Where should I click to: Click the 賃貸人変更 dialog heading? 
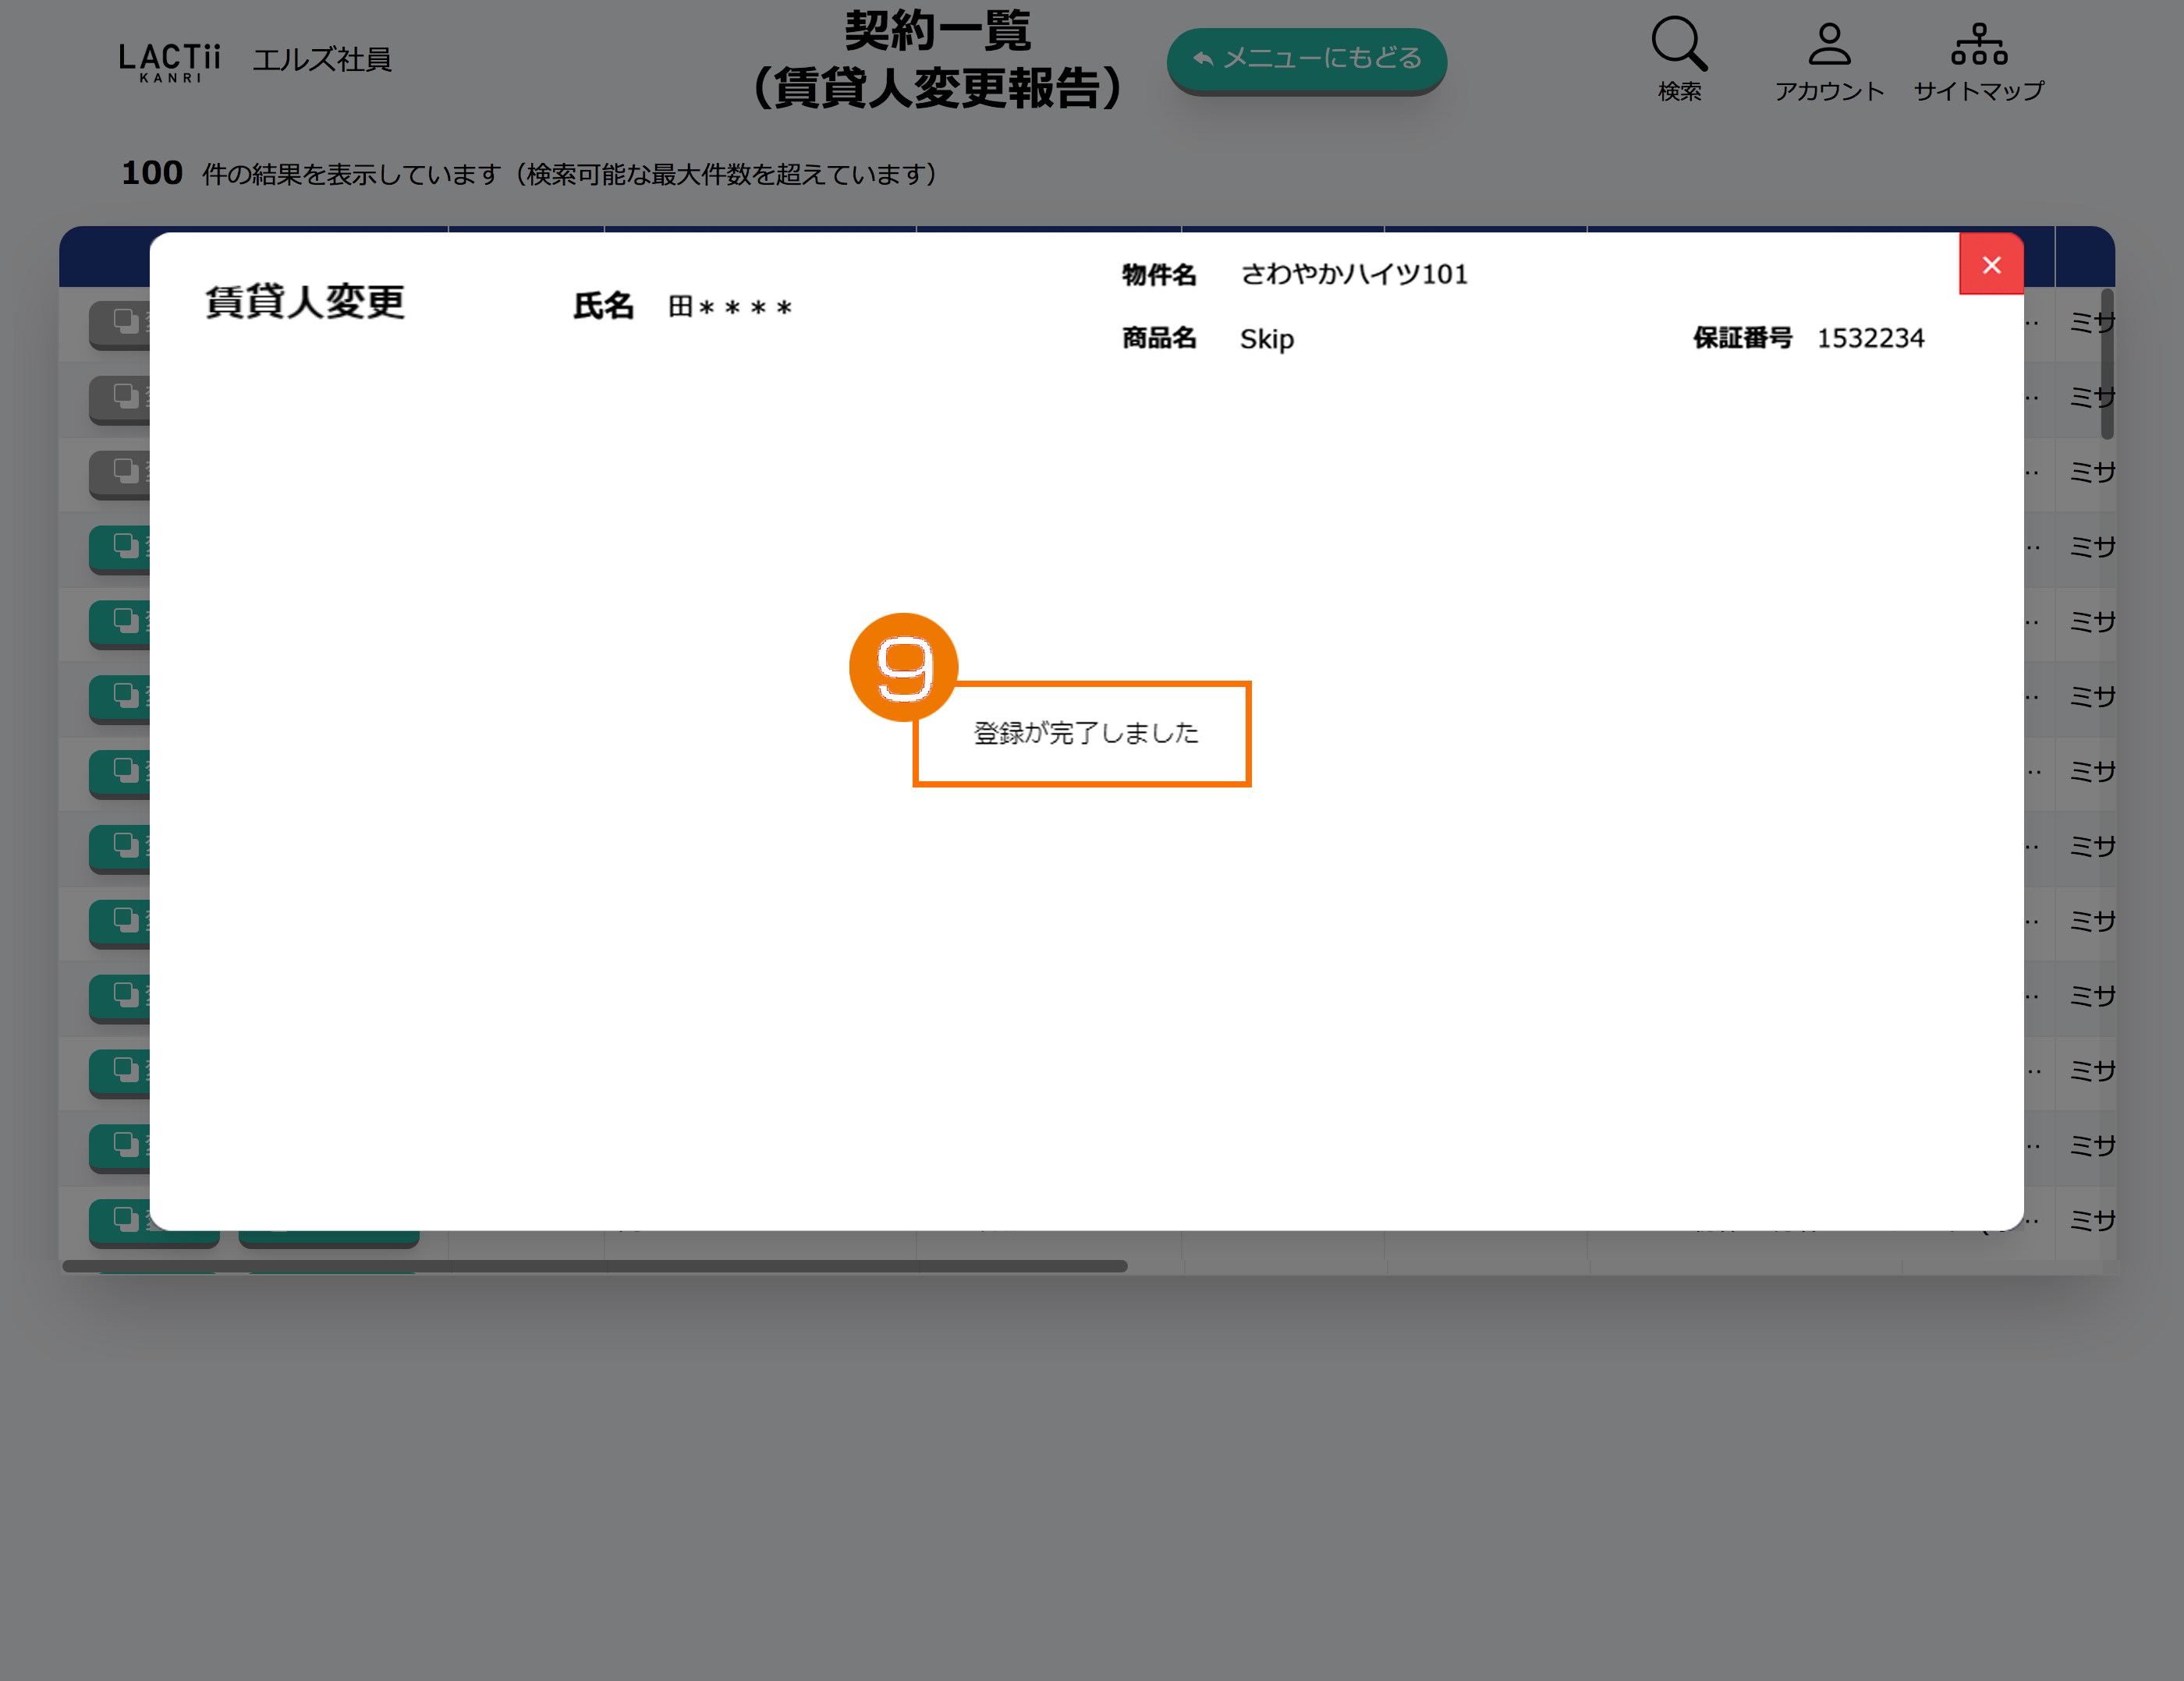coord(305,302)
